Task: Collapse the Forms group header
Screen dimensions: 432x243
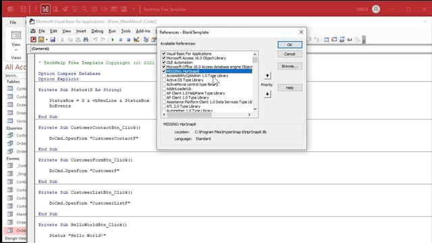Action: [x=13, y=159]
